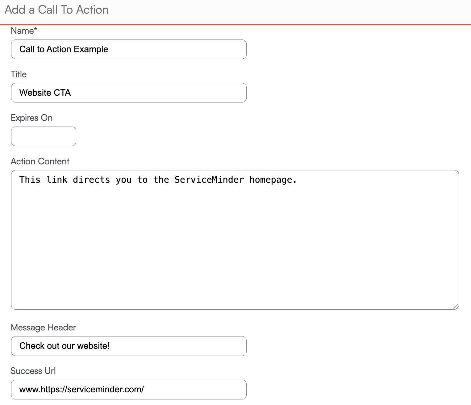Click the empty Expires On date field
This screenshot has height=405, width=471.
point(44,136)
